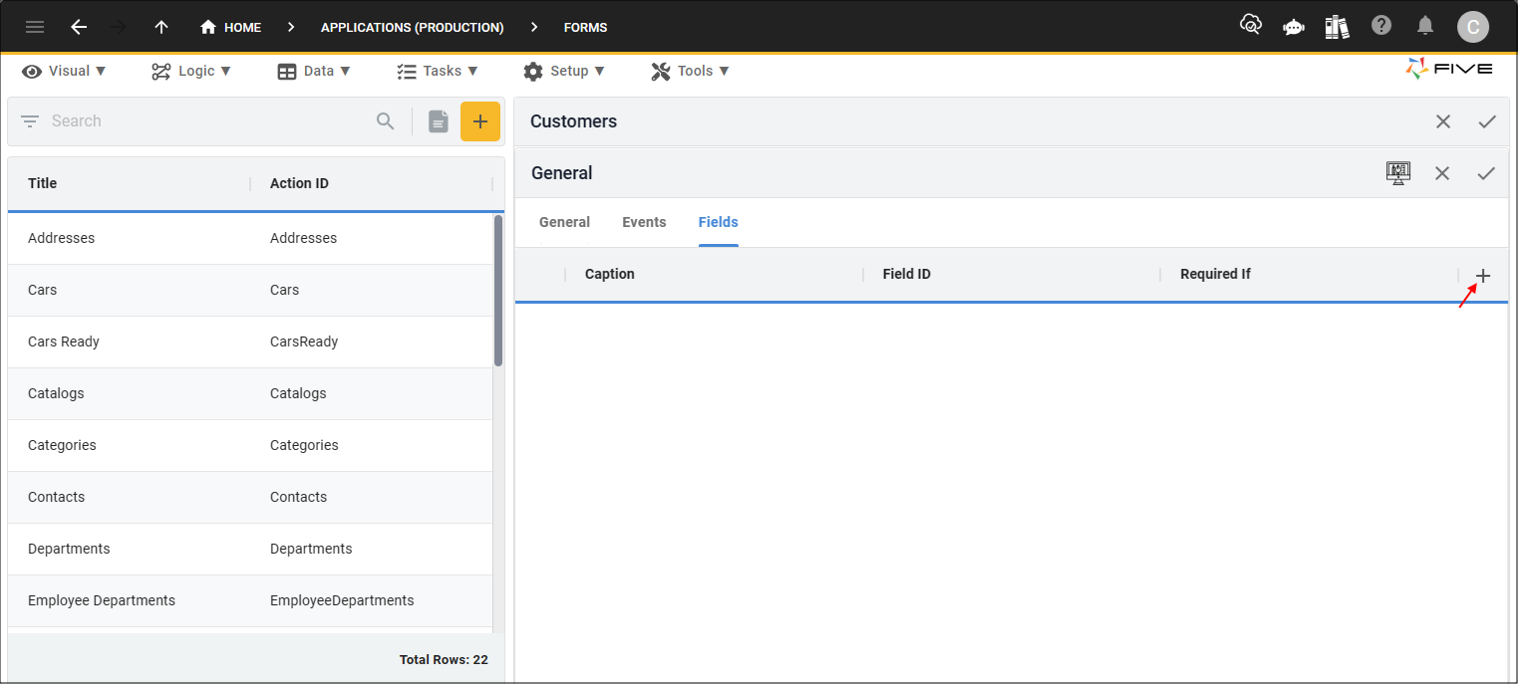
Task: Go to HOME breadcrumb
Action: (x=230, y=27)
